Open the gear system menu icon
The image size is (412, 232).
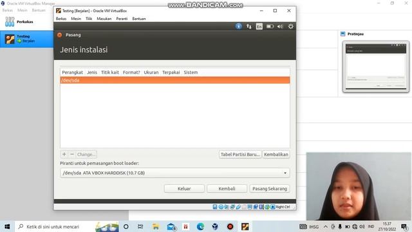tap(290, 26)
